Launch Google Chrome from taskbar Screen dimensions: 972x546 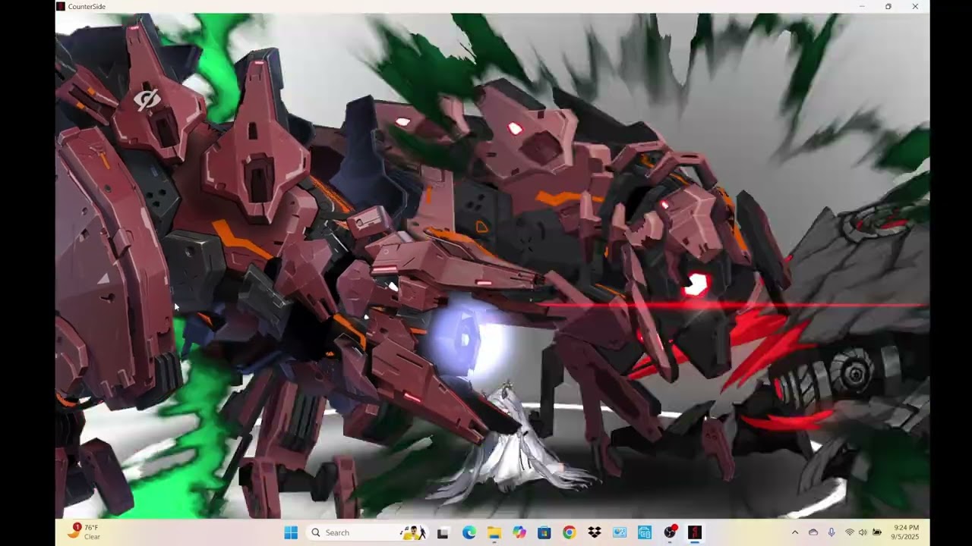(569, 532)
